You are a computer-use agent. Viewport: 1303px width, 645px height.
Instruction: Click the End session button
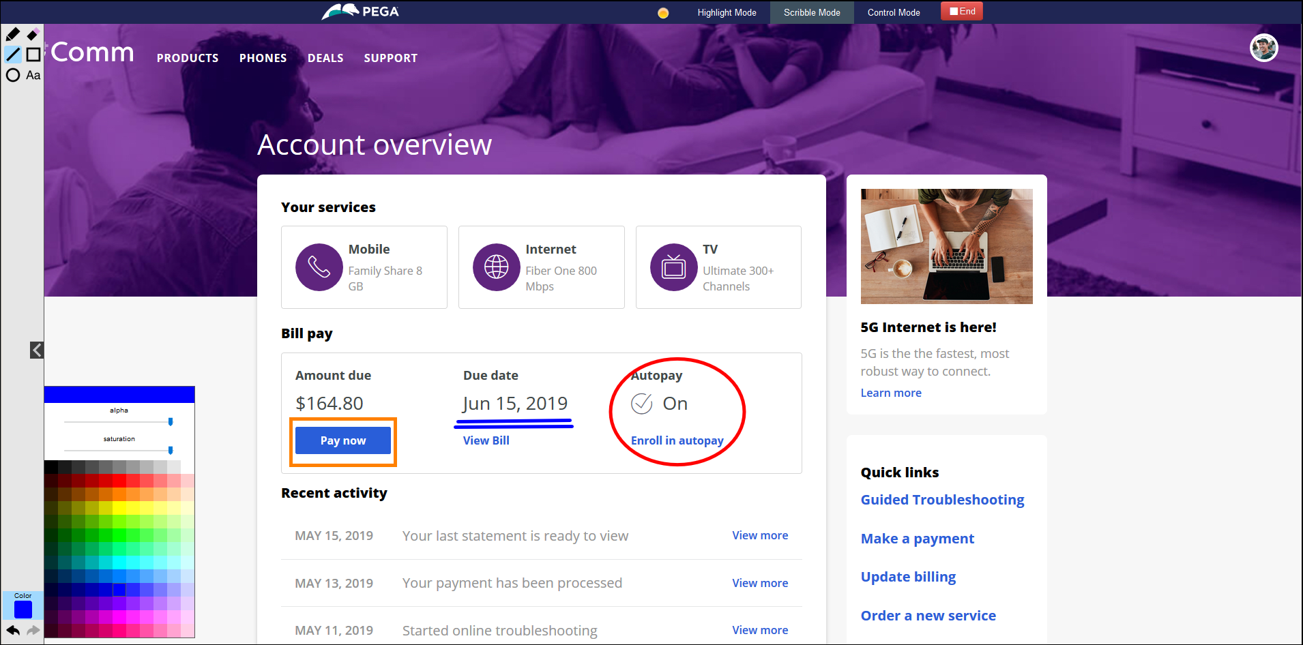(x=962, y=12)
